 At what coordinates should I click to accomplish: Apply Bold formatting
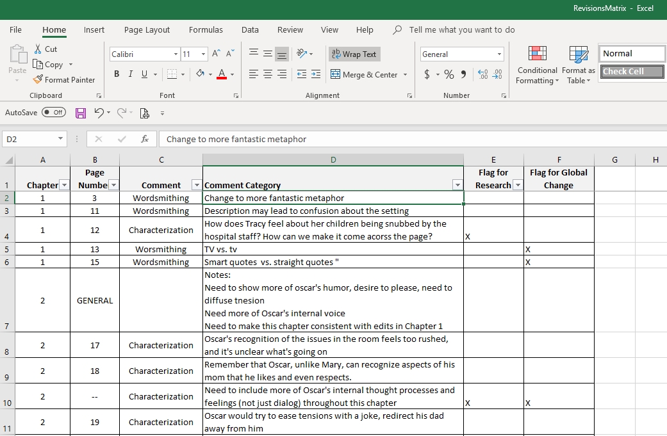click(117, 74)
